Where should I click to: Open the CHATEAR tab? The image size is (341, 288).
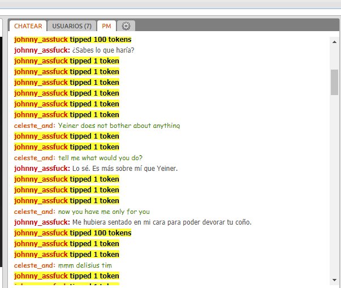[x=28, y=26]
